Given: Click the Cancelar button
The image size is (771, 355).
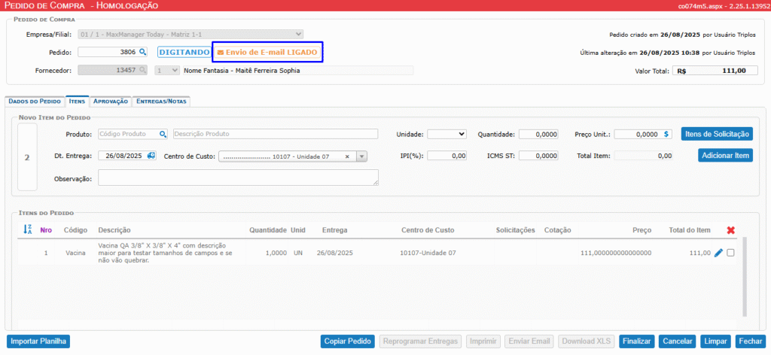Looking at the screenshot, I should coord(678,341).
